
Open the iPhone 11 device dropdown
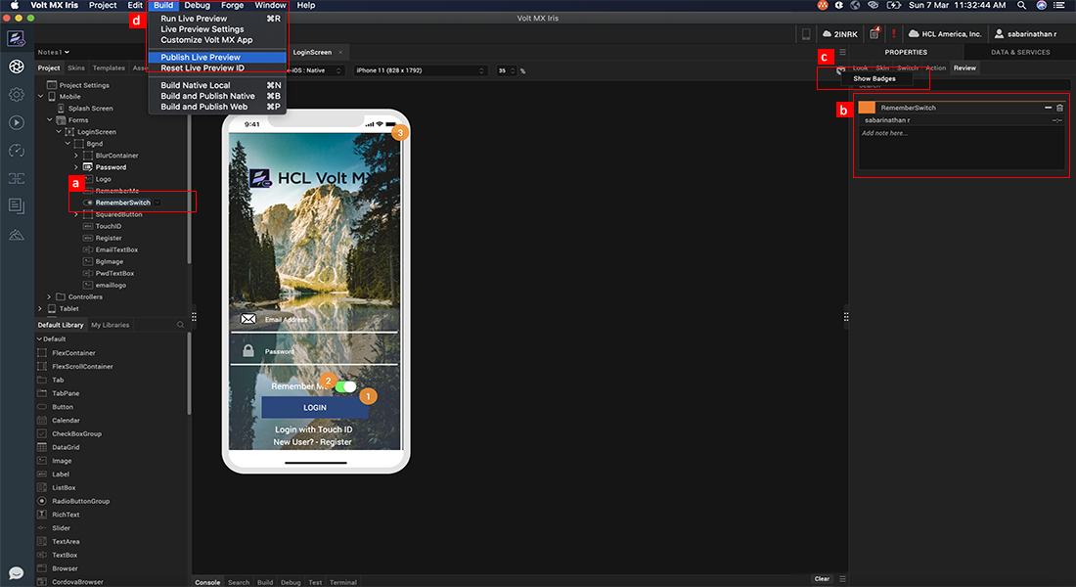[421, 70]
